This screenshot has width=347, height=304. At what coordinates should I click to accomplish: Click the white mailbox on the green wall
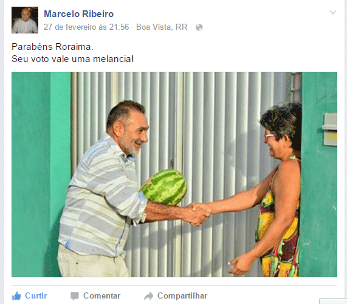330,130
